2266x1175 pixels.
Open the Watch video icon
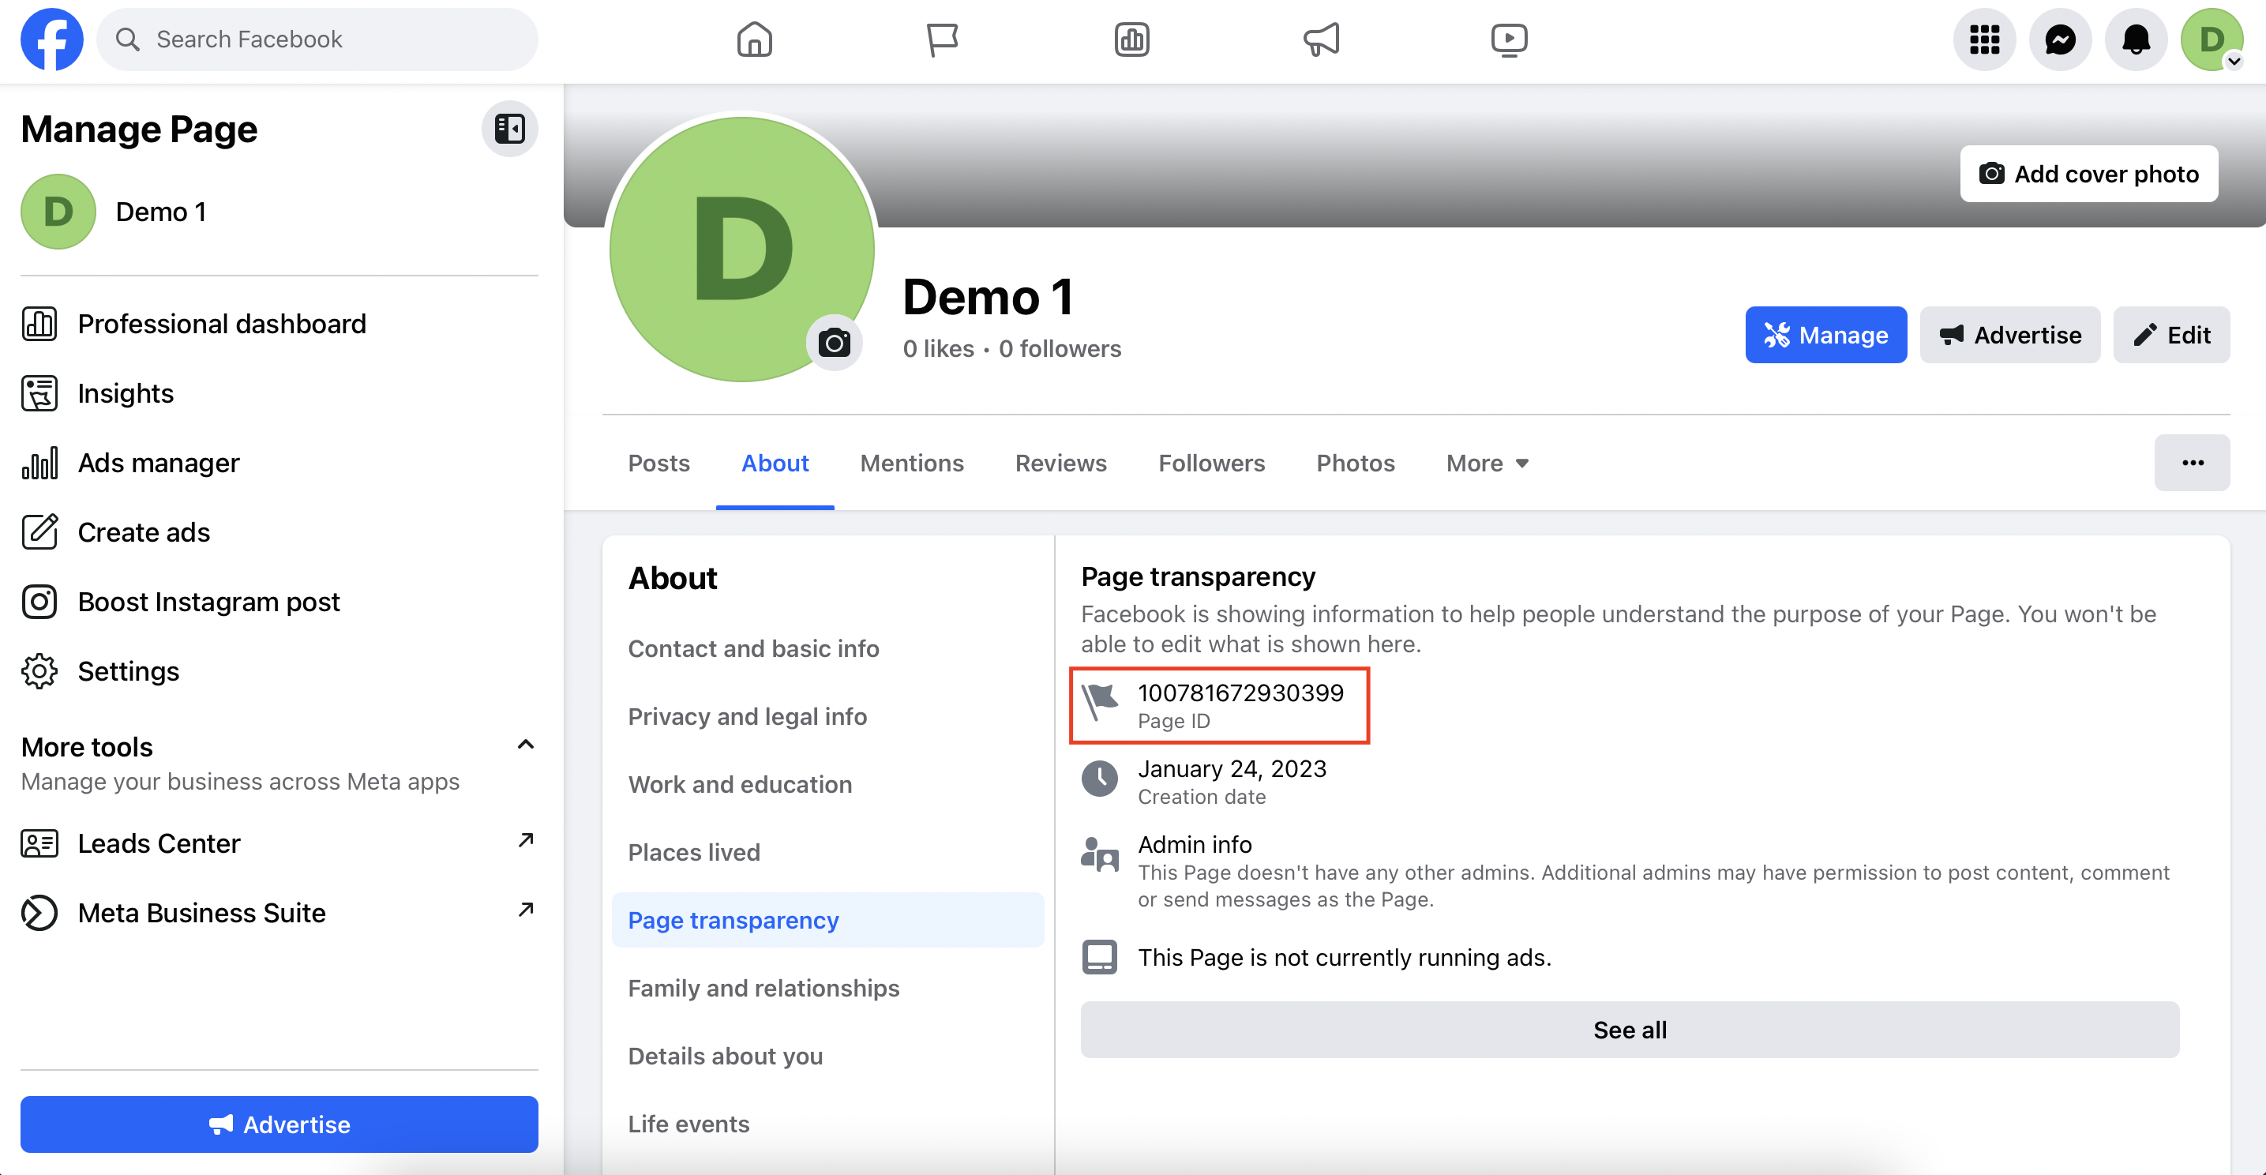(x=1510, y=39)
